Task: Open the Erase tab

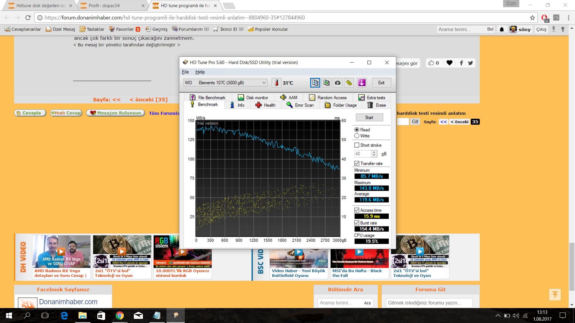Action: pyautogui.click(x=377, y=105)
